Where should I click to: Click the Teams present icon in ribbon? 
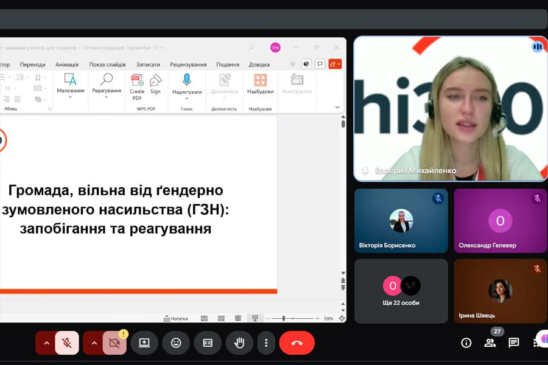coord(306,64)
